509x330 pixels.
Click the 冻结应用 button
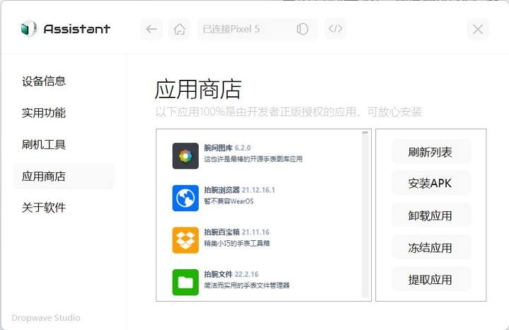pyautogui.click(x=431, y=247)
